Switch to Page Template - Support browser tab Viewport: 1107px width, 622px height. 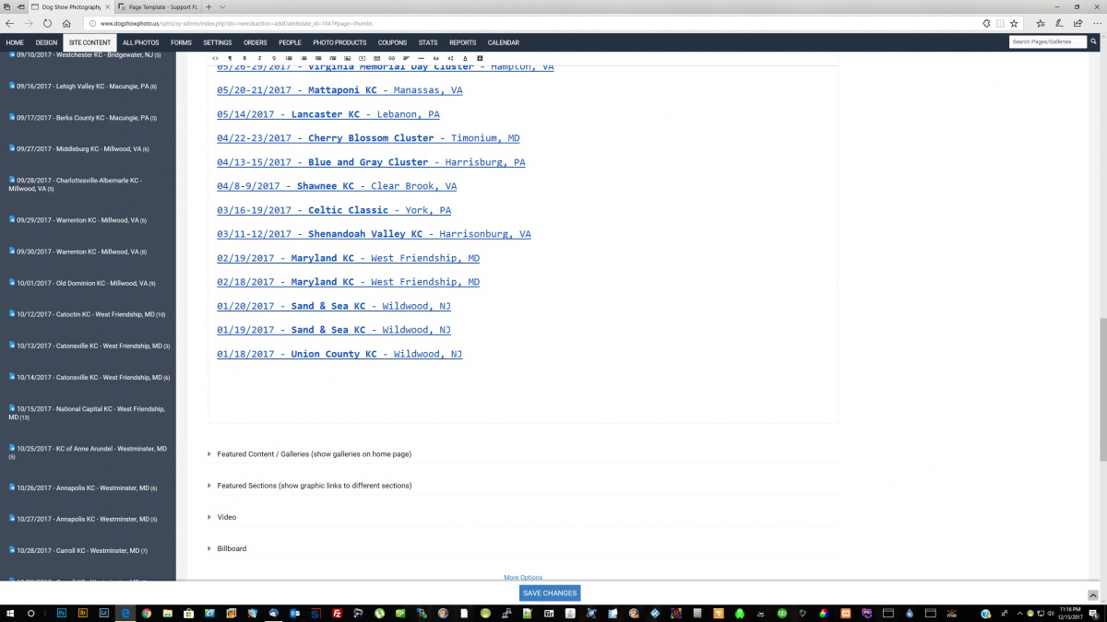pyautogui.click(x=158, y=6)
